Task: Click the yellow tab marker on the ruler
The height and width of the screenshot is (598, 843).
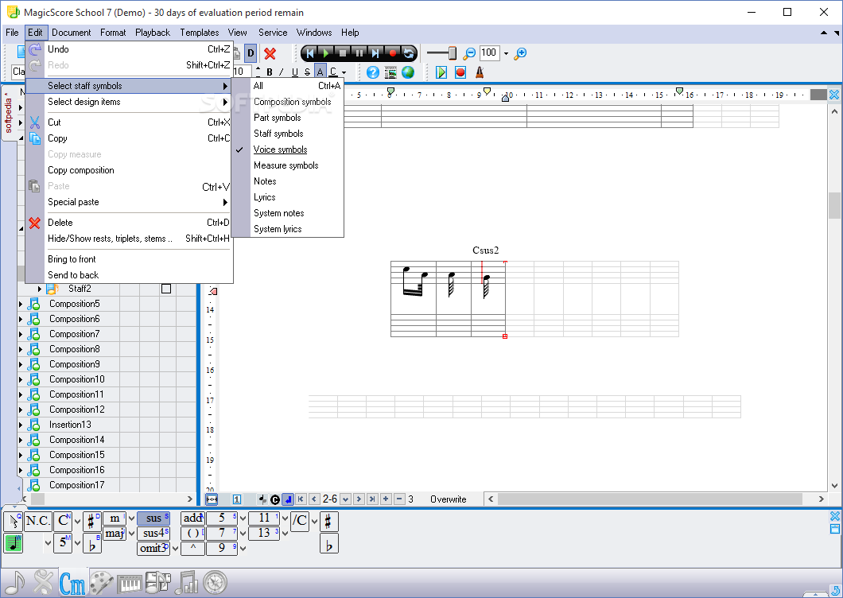Action: [487, 91]
